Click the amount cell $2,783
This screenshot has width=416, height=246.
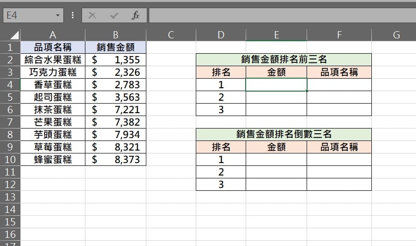116,85
